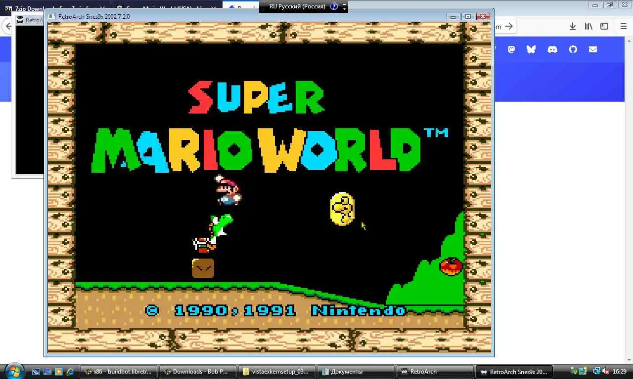
Task: Launch Windows Media Player from quick launch
Action: point(59,372)
